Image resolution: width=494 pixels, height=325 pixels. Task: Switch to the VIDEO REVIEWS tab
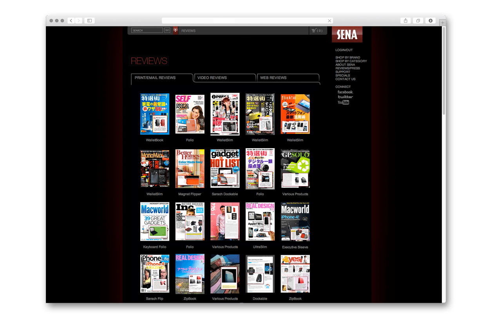(225, 78)
